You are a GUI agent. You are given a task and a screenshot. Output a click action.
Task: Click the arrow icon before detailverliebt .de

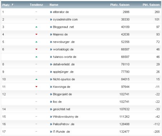[51, 64]
